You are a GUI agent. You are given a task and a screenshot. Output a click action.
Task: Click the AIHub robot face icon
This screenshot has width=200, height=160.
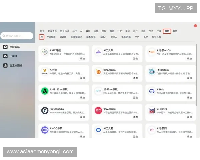(152, 91)
